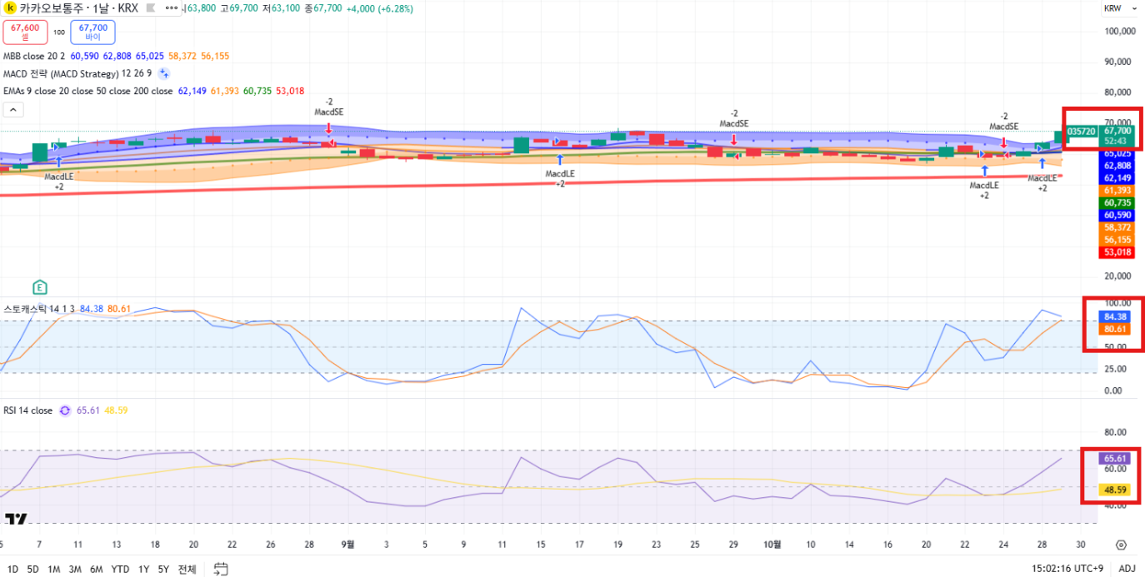Image resolution: width=1145 pixels, height=577 pixels.
Task: Click the 035720 ticker tag on chart
Action: pos(1081,132)
